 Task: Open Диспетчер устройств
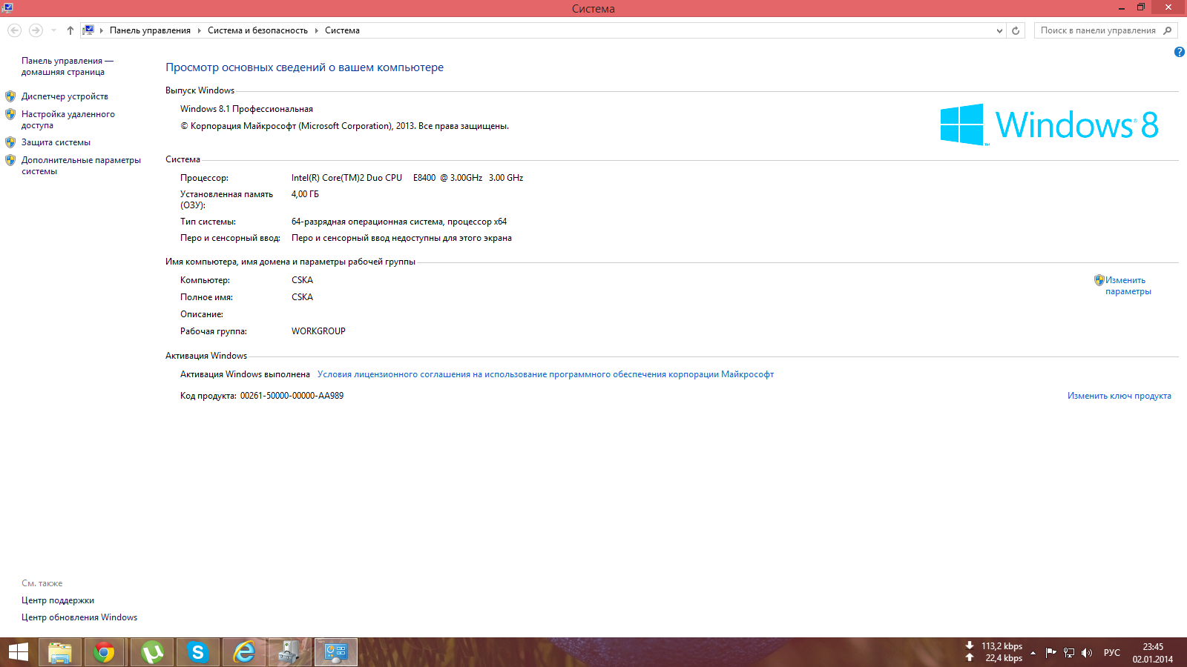point(65,96)
